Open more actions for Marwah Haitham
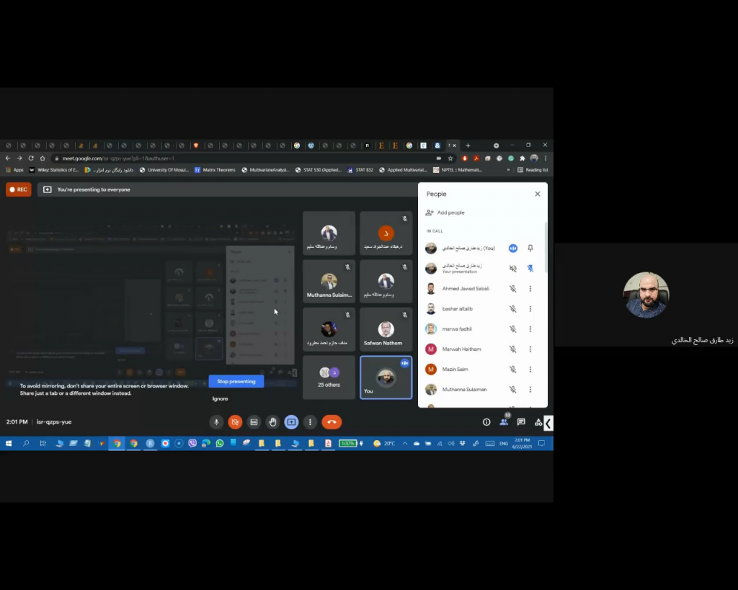The height and width of the screenshot is (590, 738). [530, 349]
